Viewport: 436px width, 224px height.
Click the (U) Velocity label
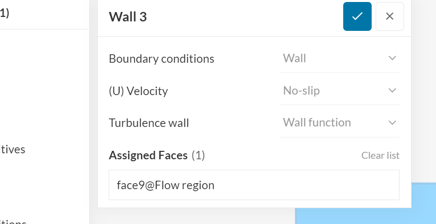tap(138, 91)
